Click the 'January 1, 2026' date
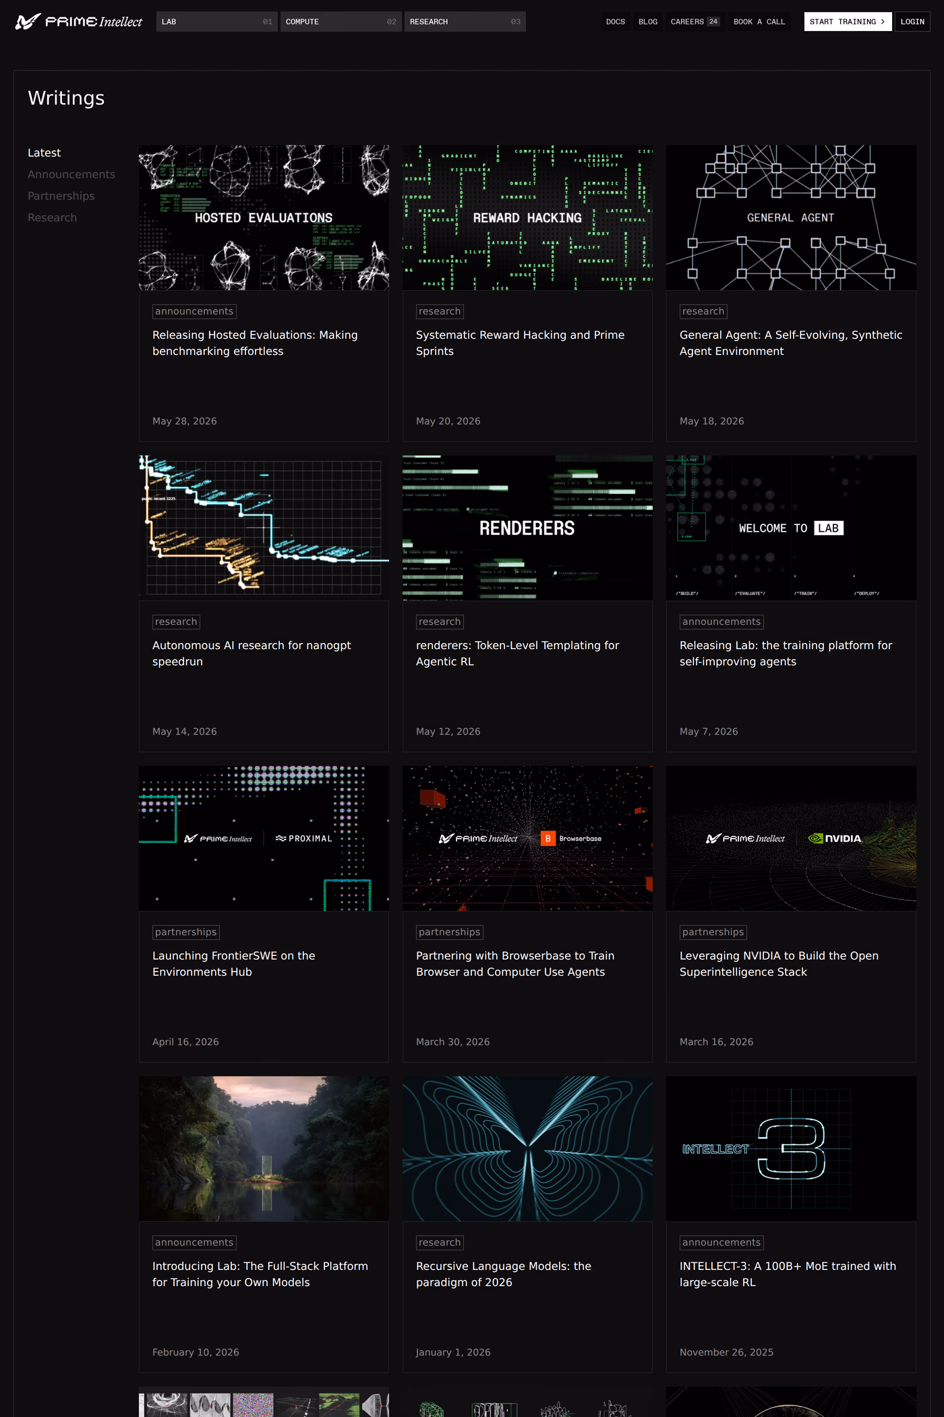Viewport: 944px width, 1417px height. pyautogui.click(x=453, y=1352)
